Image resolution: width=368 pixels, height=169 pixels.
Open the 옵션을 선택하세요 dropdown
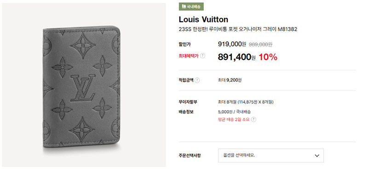pyautogui.click(x=271, y=155)
